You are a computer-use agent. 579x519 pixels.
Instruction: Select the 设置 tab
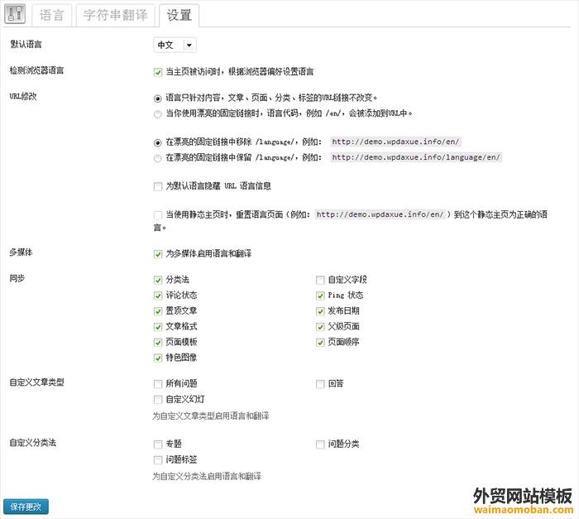pyautogui.click(x=179, y=16)
